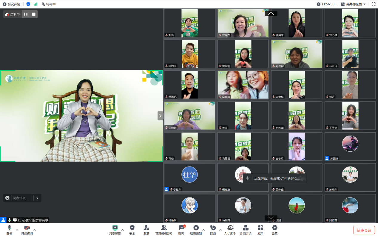The image size is (378, 237).
Task: Select 李艳梅's video tile
Action: 297,85
